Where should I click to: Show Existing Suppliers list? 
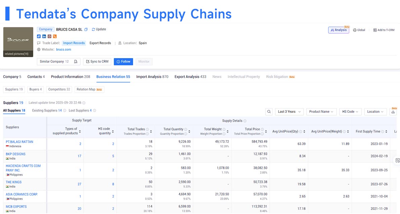[x=47, y=111]
